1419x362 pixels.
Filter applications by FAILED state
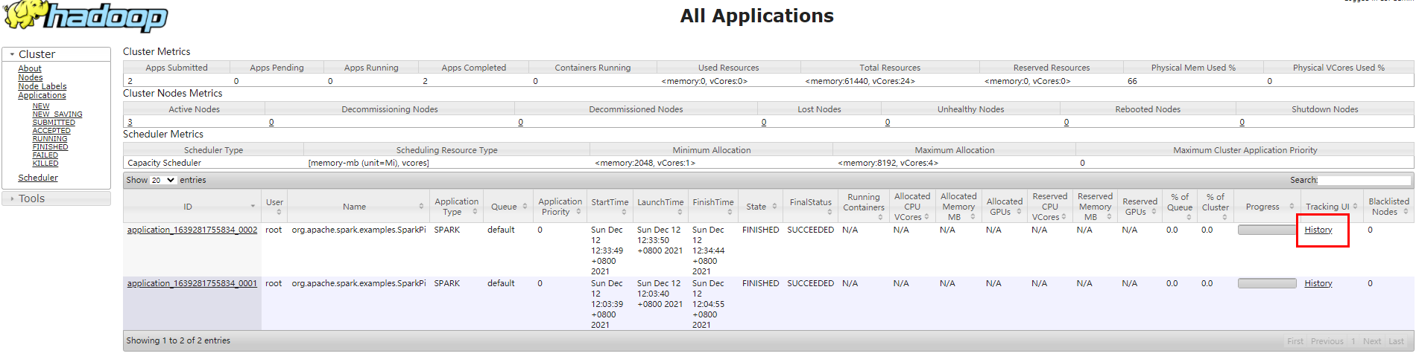coord(45,155)
